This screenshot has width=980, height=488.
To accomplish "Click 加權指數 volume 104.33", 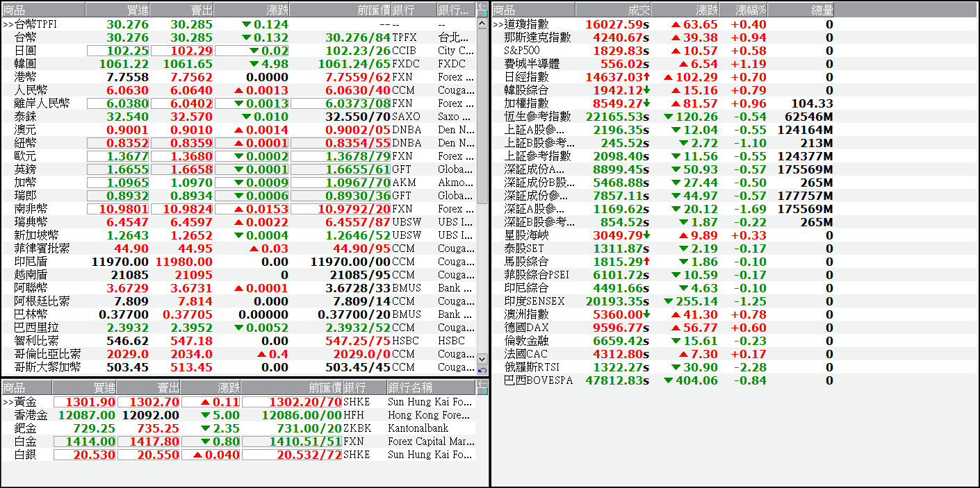I will (811, 103).
